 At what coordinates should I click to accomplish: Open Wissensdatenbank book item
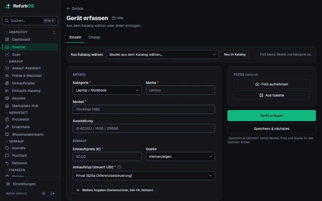point(30,134)
